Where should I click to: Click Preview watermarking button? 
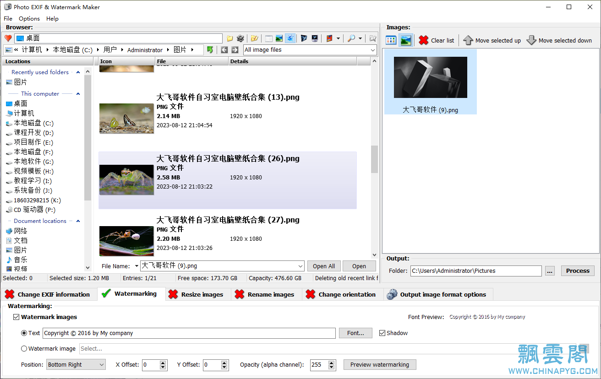tap(380, 364)
